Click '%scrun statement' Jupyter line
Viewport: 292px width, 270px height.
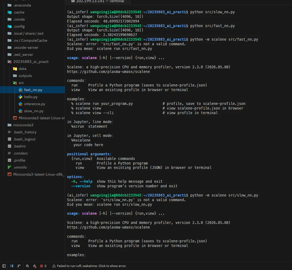(x=89, y=127)
